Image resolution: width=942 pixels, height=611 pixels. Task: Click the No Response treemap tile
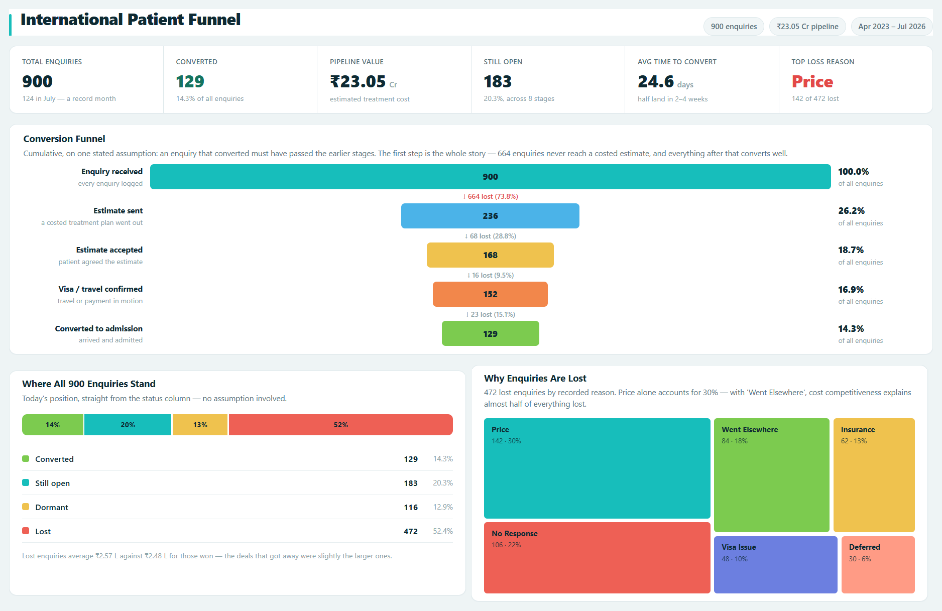(x=597, y=558)
